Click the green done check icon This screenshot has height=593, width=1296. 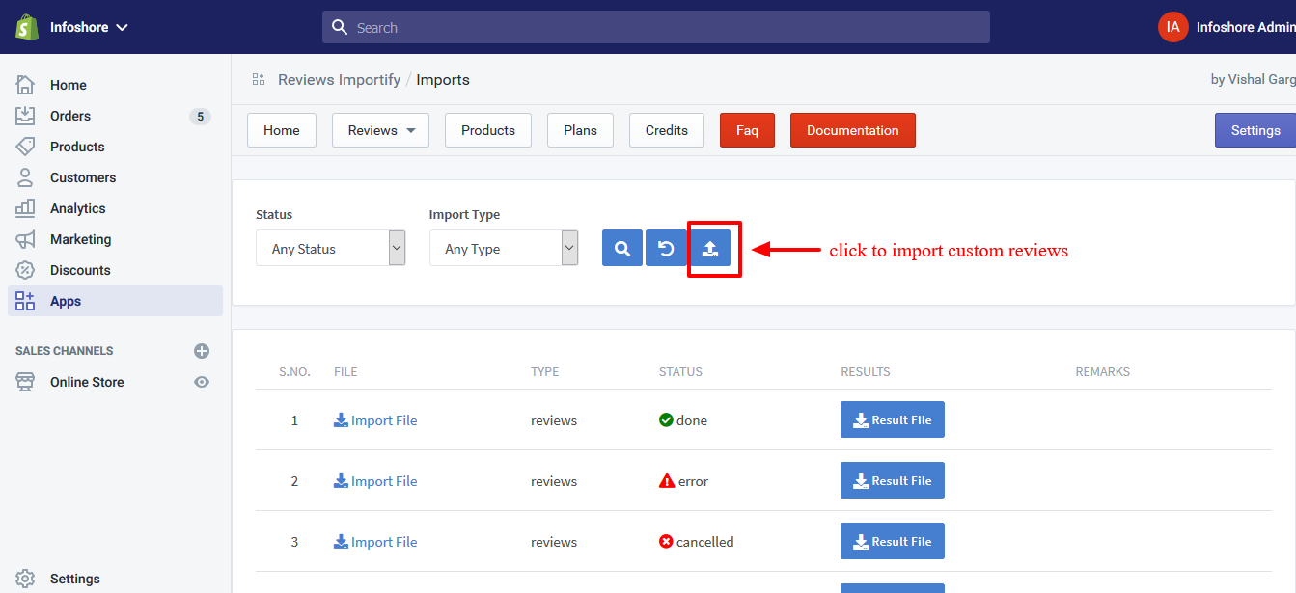tap(666, 420)
